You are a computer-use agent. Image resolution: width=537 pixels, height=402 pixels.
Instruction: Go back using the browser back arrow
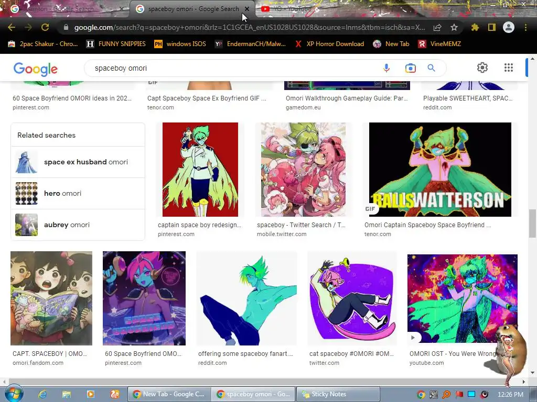[12, 27]
